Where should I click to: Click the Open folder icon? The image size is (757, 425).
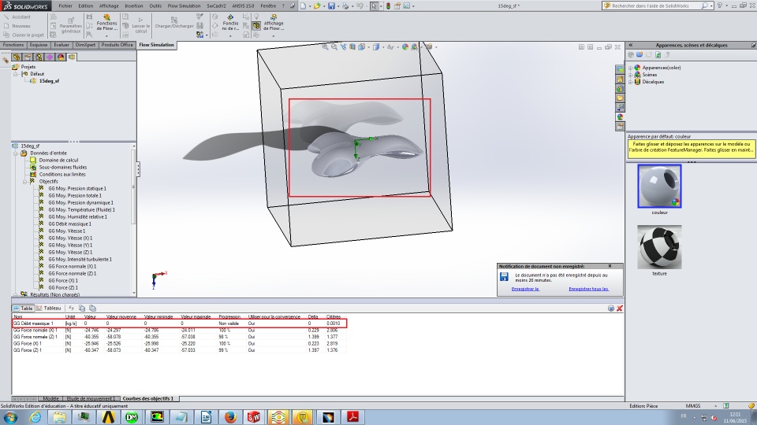pos(317,6)
